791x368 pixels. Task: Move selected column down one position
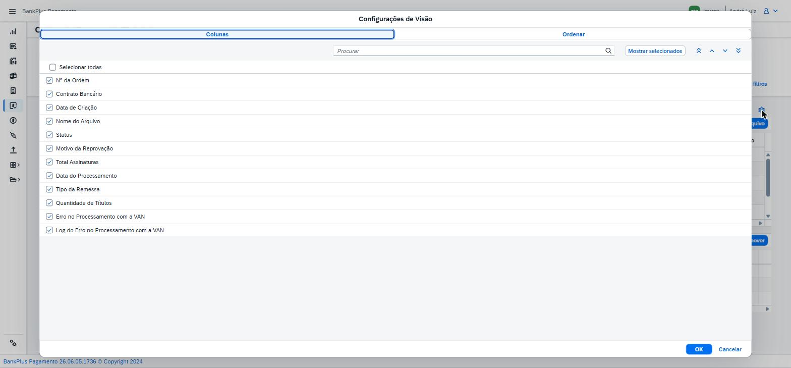point(725,51)
